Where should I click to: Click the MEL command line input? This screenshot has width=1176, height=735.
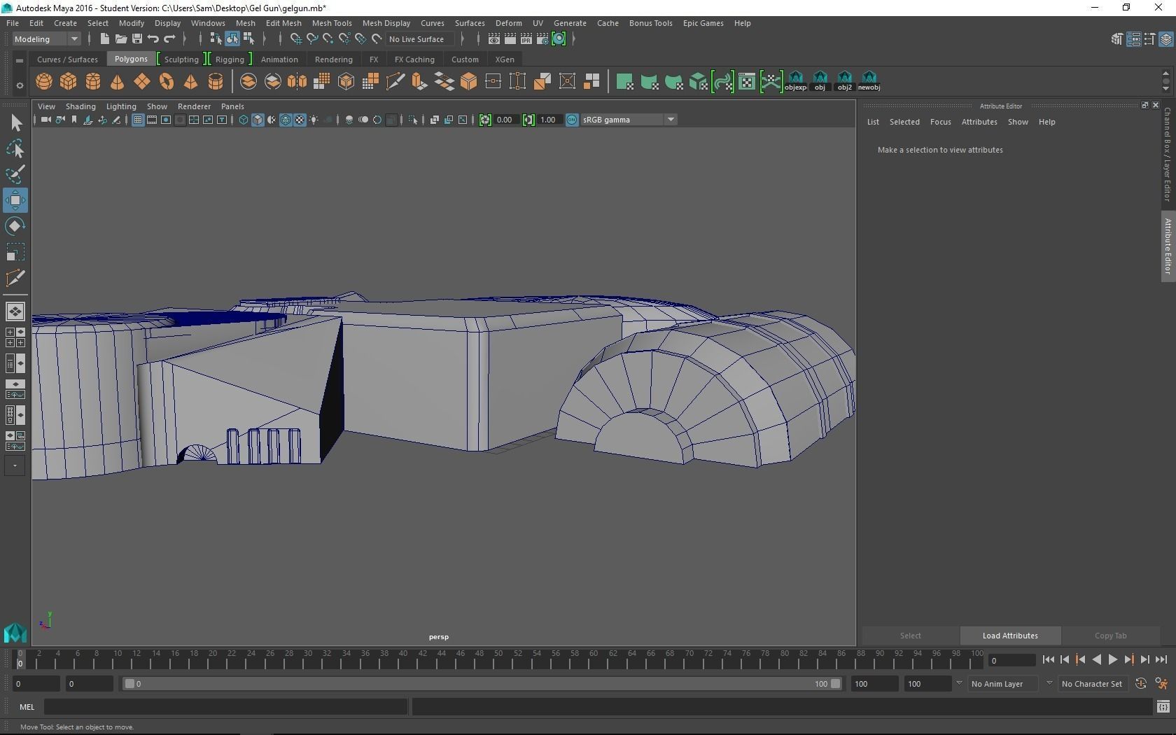click(225, 707)
